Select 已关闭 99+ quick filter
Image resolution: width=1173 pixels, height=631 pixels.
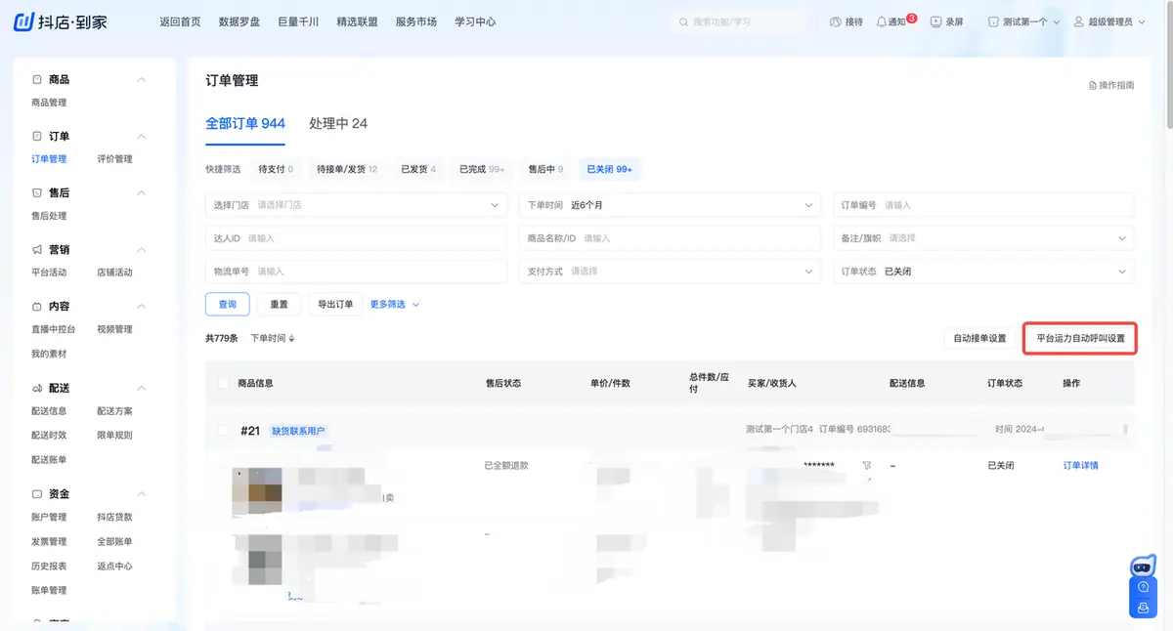pyautogui.click(x=609, y=169)
